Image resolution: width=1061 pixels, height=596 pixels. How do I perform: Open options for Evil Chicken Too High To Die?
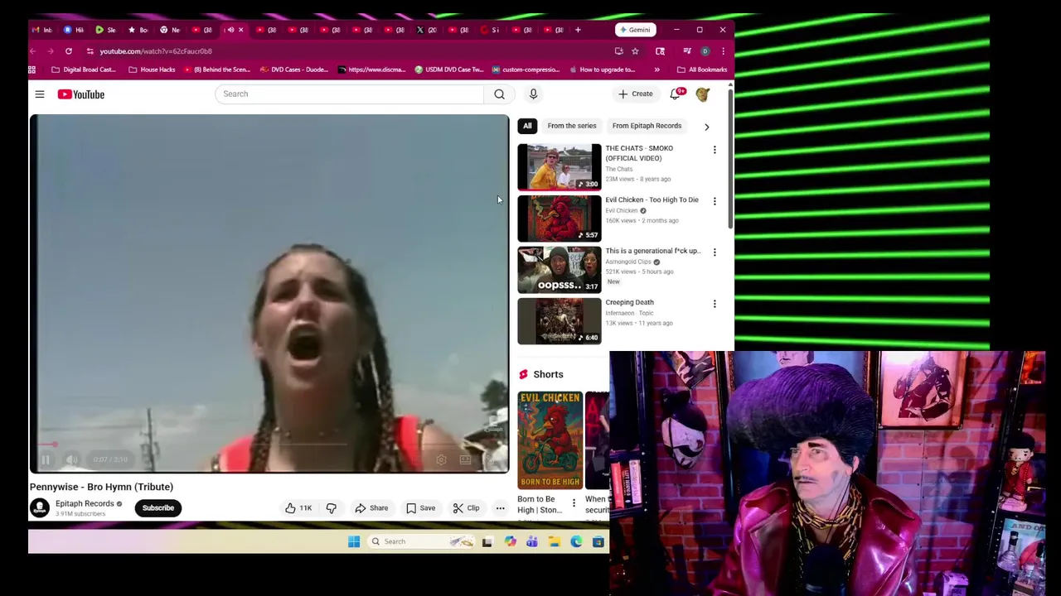tap(715, 201)
